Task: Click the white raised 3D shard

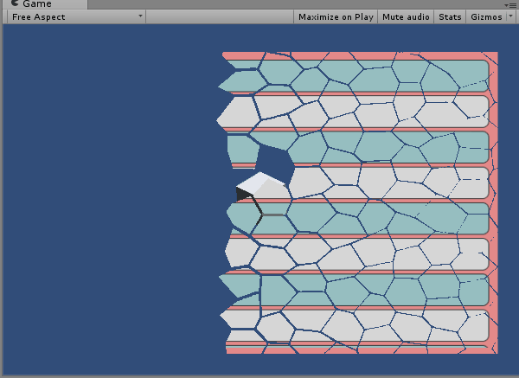Action: click(261, 185)
